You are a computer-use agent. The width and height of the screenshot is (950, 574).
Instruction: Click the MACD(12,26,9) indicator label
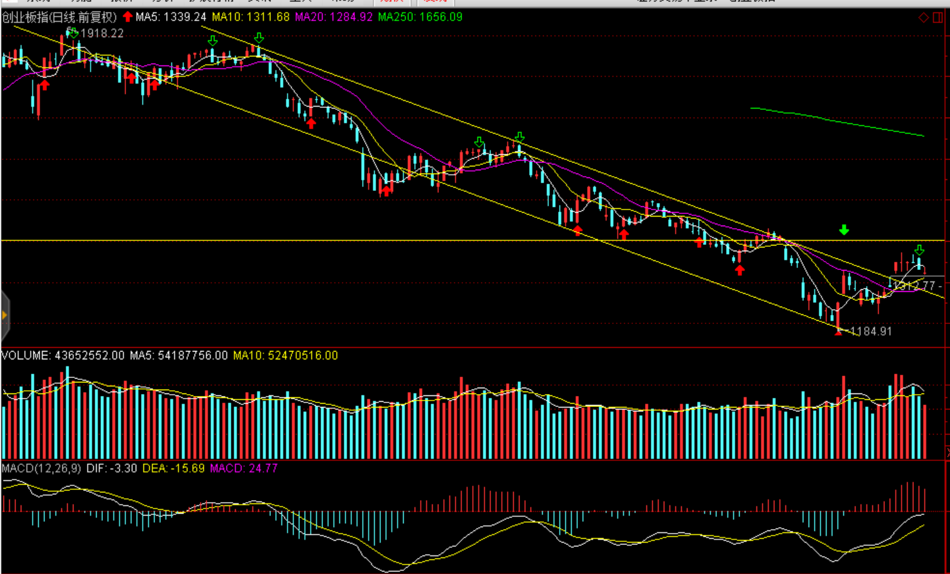point(41,468)
